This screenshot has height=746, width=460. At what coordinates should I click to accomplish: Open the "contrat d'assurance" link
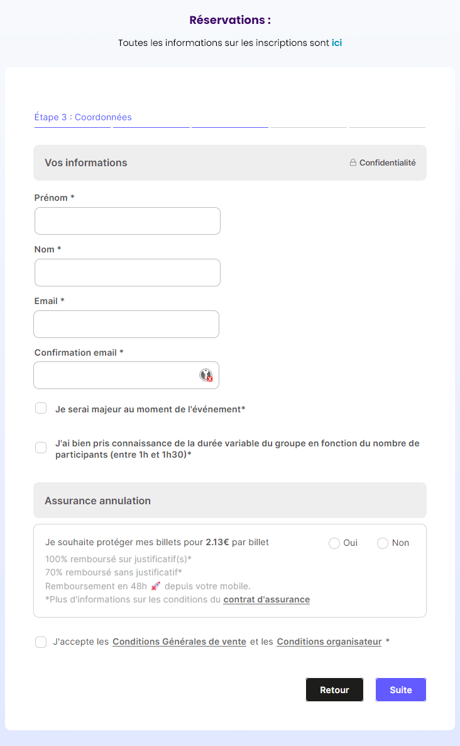[266, 599]
